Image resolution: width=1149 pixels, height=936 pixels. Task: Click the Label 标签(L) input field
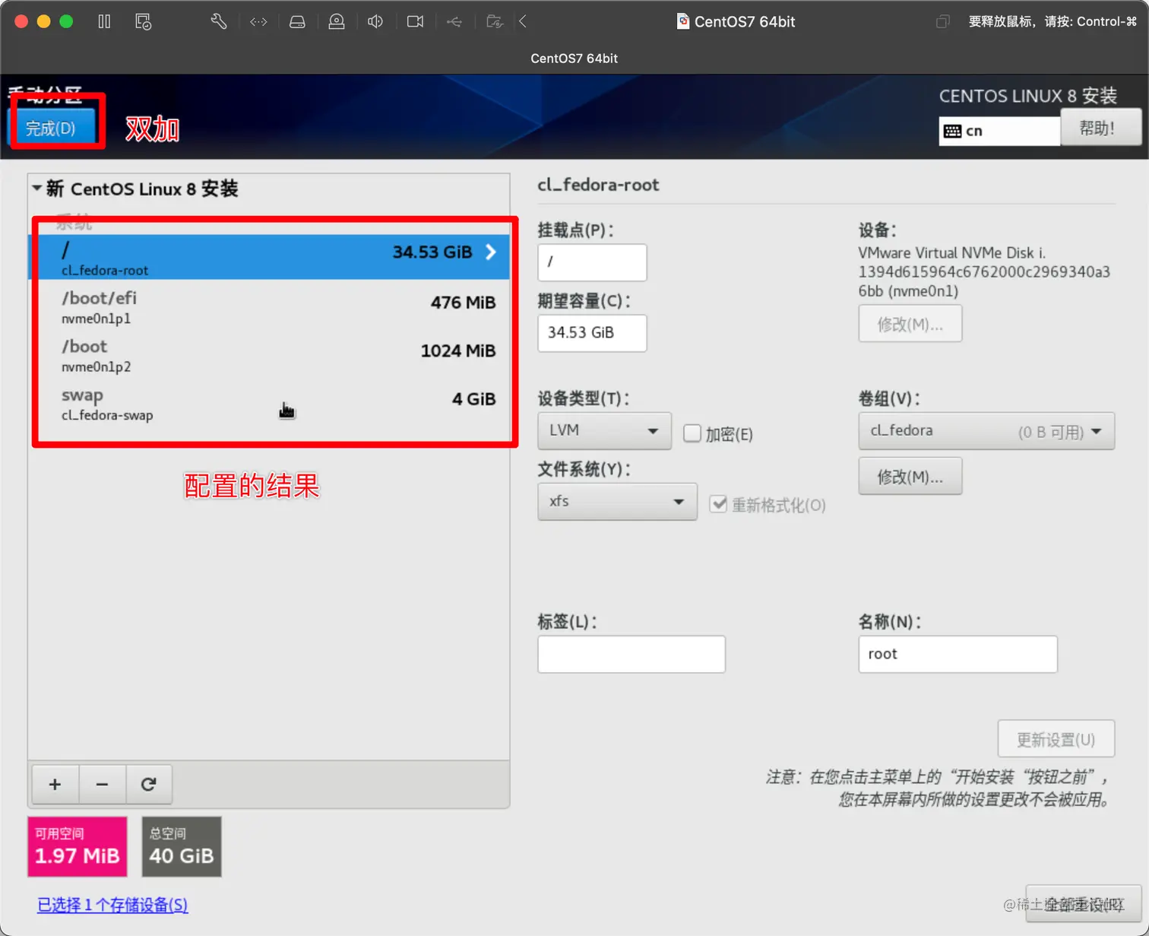(631, 654)
